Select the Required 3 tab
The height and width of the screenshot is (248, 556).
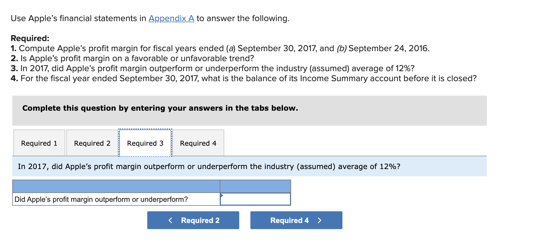145,143
